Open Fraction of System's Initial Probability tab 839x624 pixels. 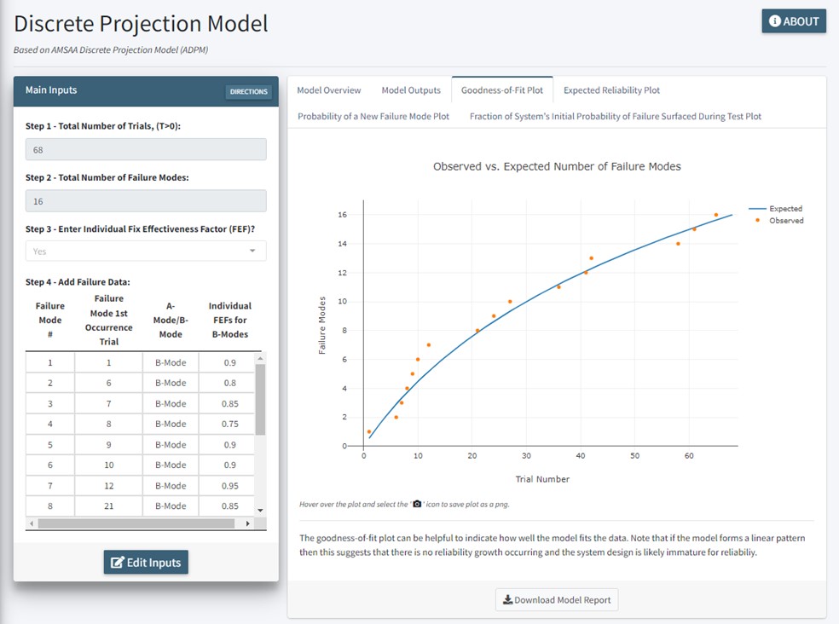[615, 116]
